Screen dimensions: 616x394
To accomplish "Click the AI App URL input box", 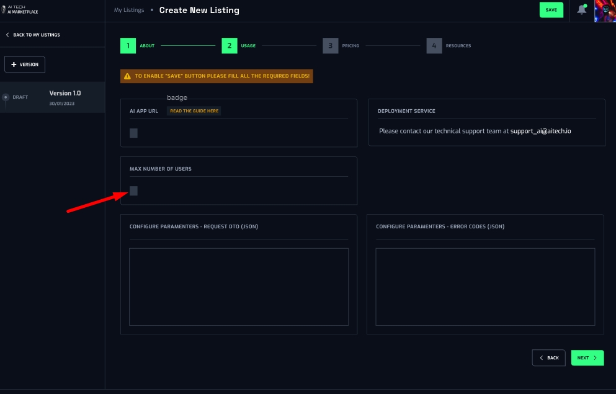I will 133,133.
